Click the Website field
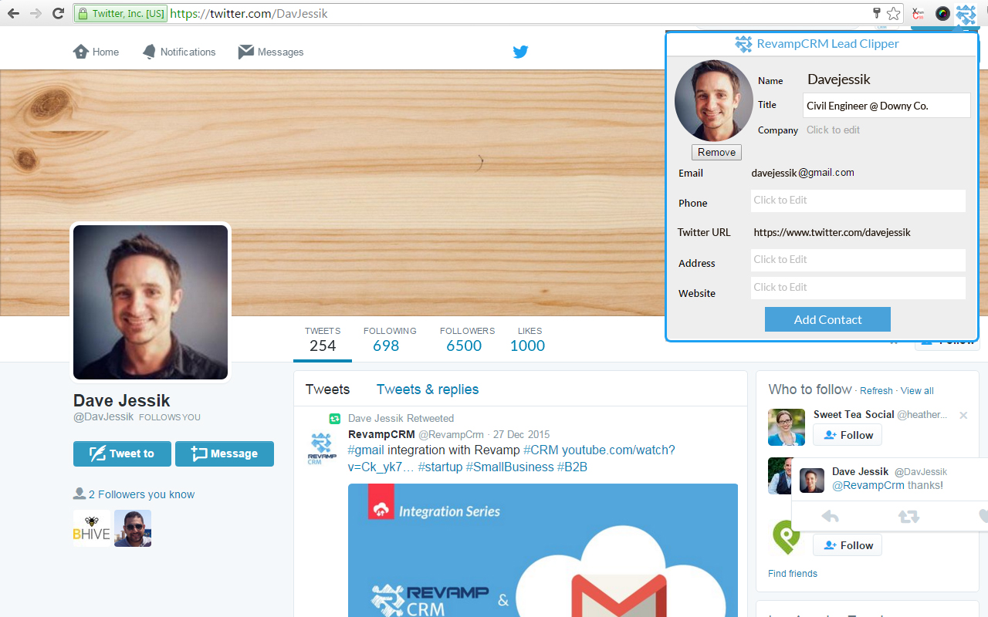This screenshot has height=617, width=988. pos(858,288)
